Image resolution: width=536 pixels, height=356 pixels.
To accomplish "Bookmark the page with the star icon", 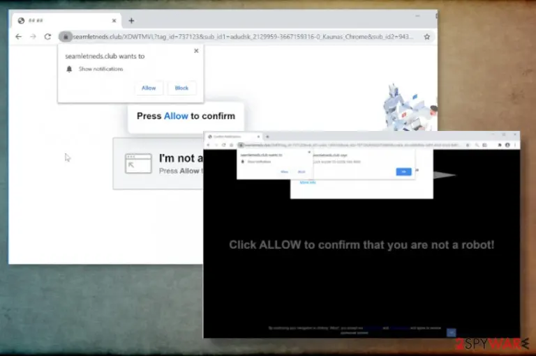I will (426, 37).
